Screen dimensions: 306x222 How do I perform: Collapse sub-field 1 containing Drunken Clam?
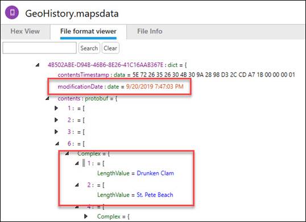(x=77, y=164)
